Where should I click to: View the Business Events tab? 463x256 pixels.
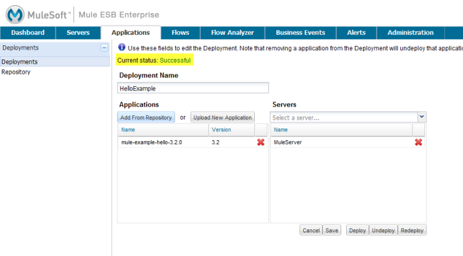pos(301,33)
